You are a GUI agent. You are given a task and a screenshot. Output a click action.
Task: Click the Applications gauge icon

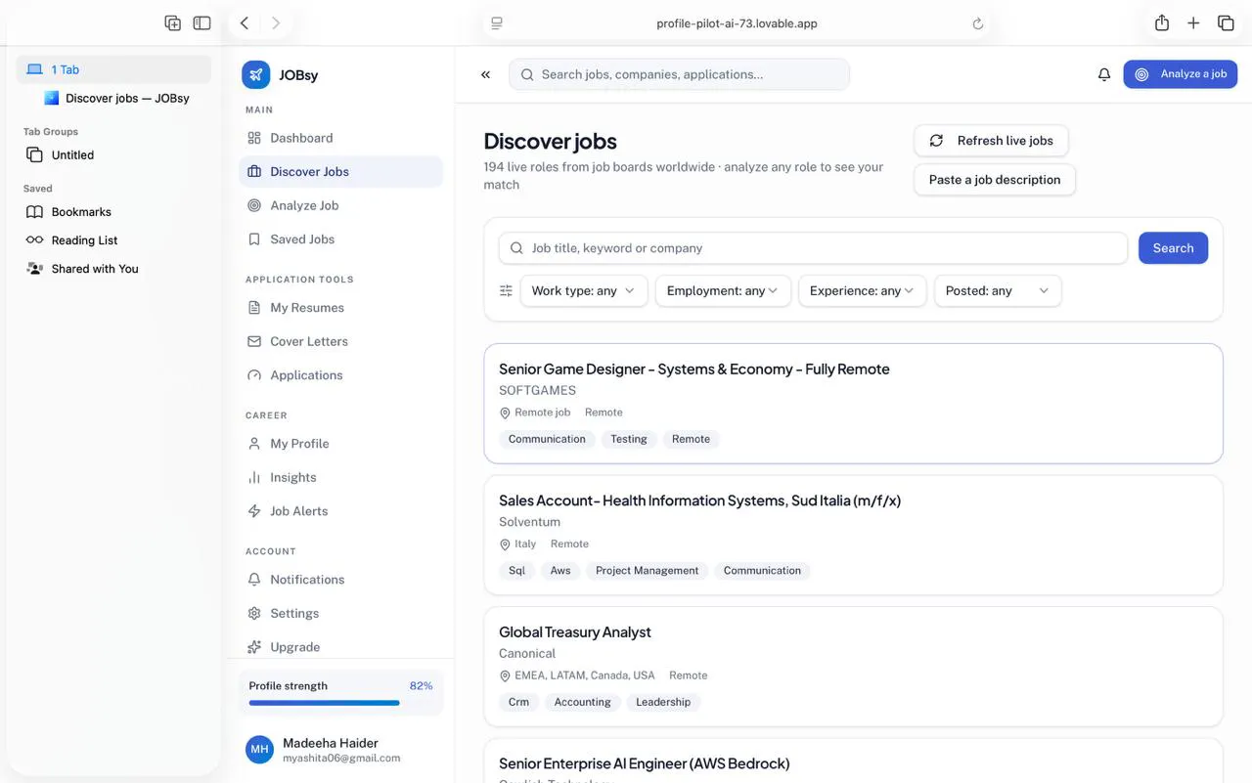(254, 375)
